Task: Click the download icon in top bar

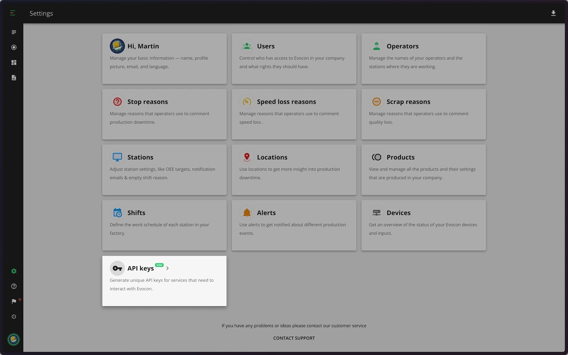Action: pos(553,13)
